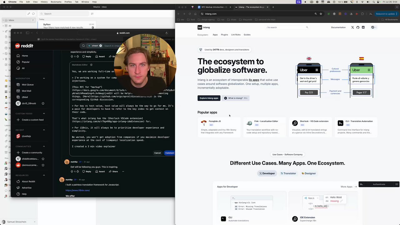Upvote the comment above the Markdown Editor
The height and width of the screenshot is (225, 400).
[72, 57]
